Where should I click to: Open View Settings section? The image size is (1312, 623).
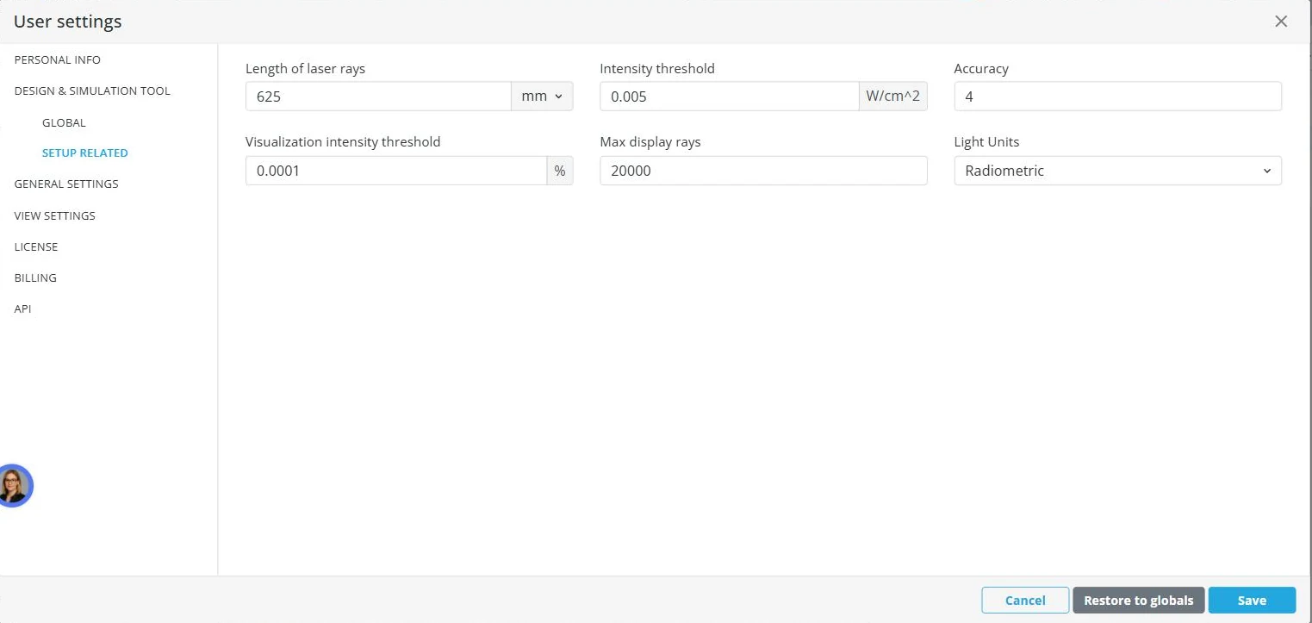coord(55,215)
